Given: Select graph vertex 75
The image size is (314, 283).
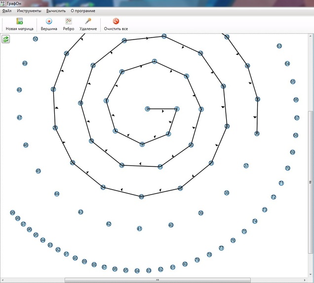Looking at the screenshot, I should [244, 231].
